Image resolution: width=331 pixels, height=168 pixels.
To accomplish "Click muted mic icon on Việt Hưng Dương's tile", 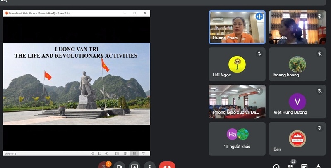I will pyautogui.click(x=320, y=91).
